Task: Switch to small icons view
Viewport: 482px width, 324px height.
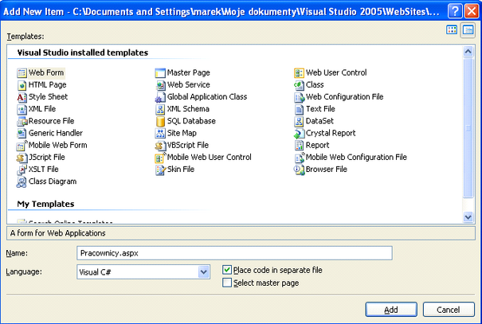Action: coord(468,30)
